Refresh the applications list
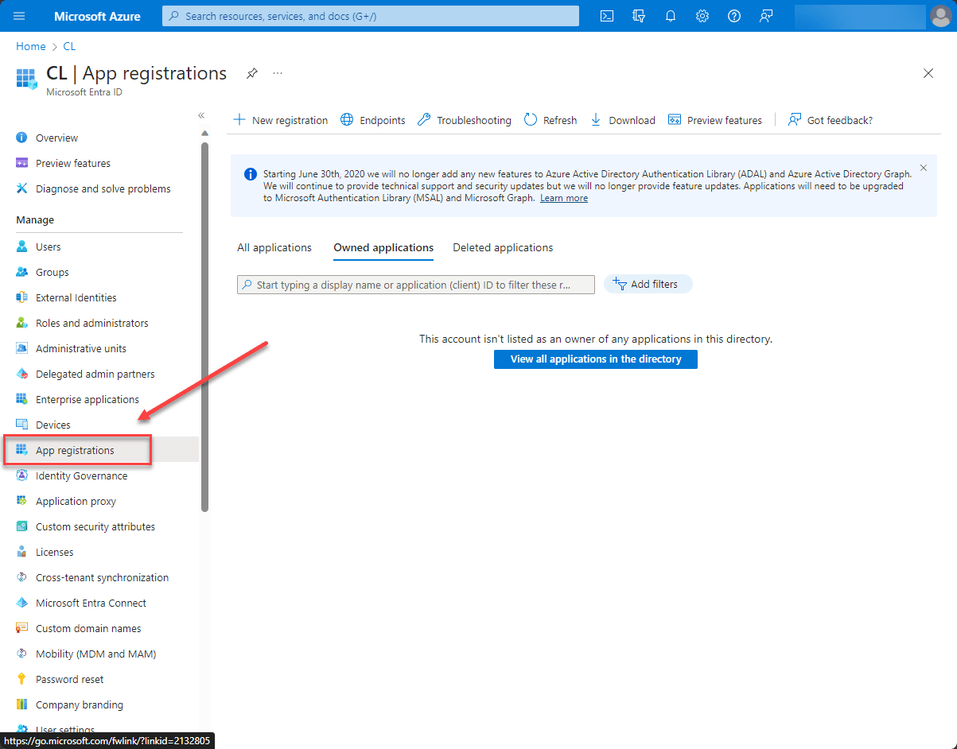Screen dimensions: 957x749 click(x=550, y=120)
